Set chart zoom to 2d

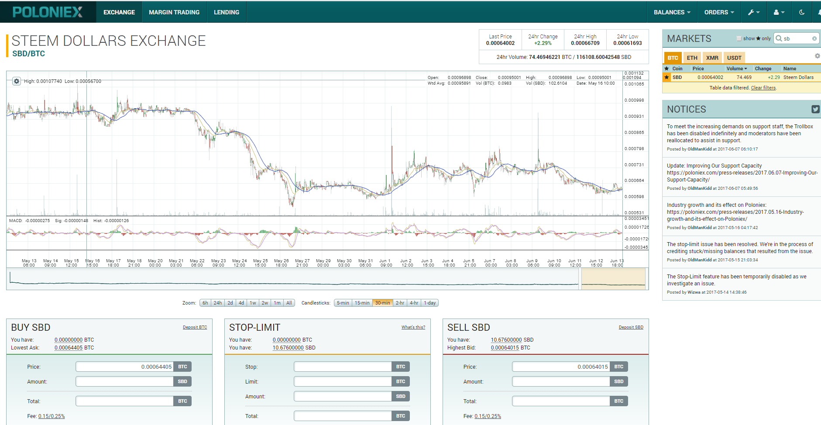(x=230, y=303)
